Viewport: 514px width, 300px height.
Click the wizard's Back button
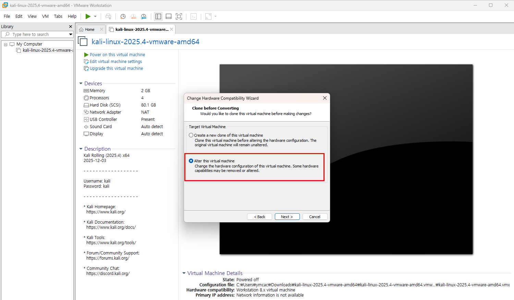259,217
